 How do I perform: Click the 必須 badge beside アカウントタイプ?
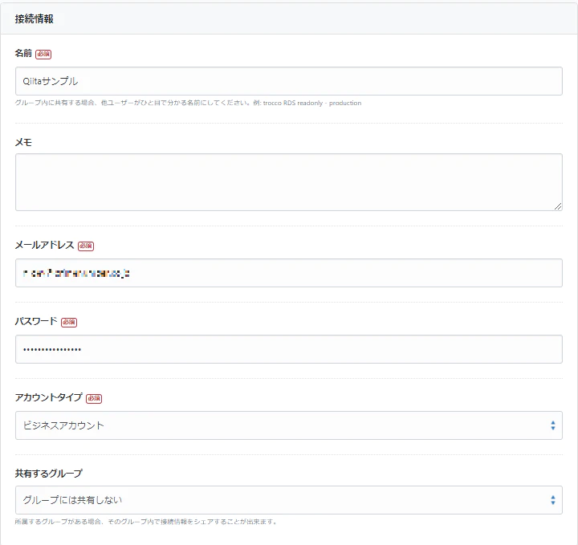94,398
